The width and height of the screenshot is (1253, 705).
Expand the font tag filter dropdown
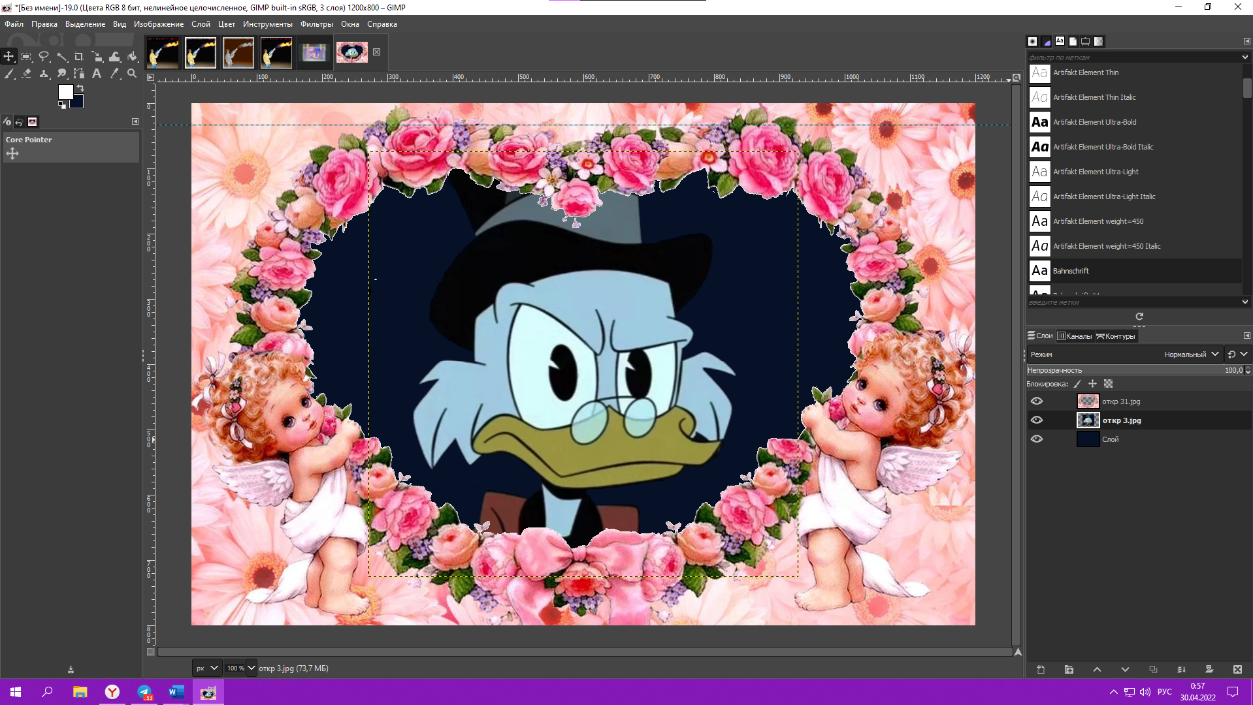click(x=1245, y=57)
